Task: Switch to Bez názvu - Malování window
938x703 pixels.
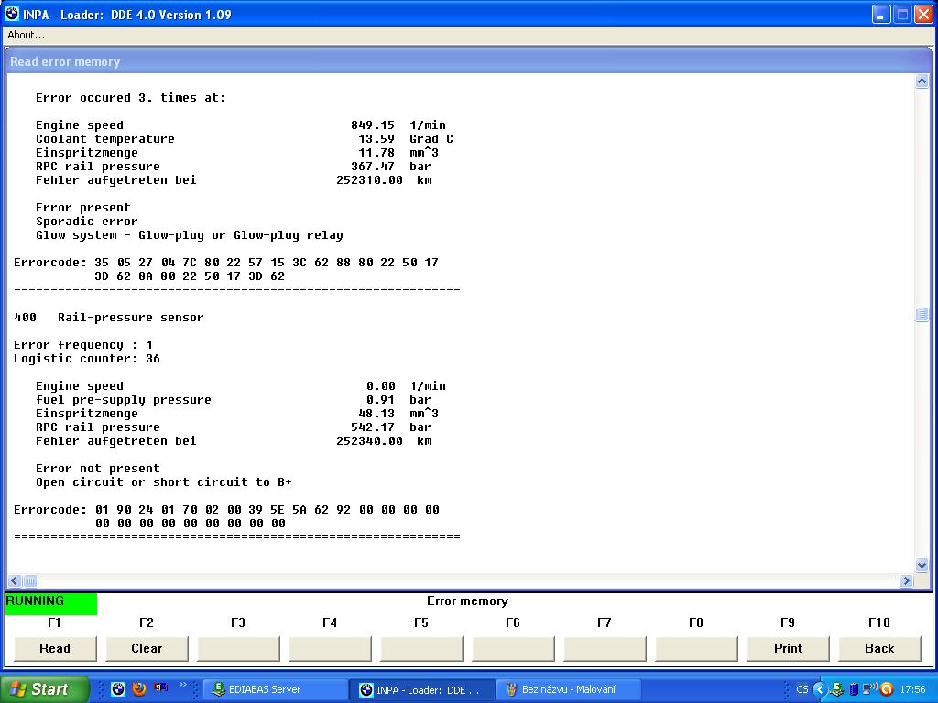Action: 568,689
